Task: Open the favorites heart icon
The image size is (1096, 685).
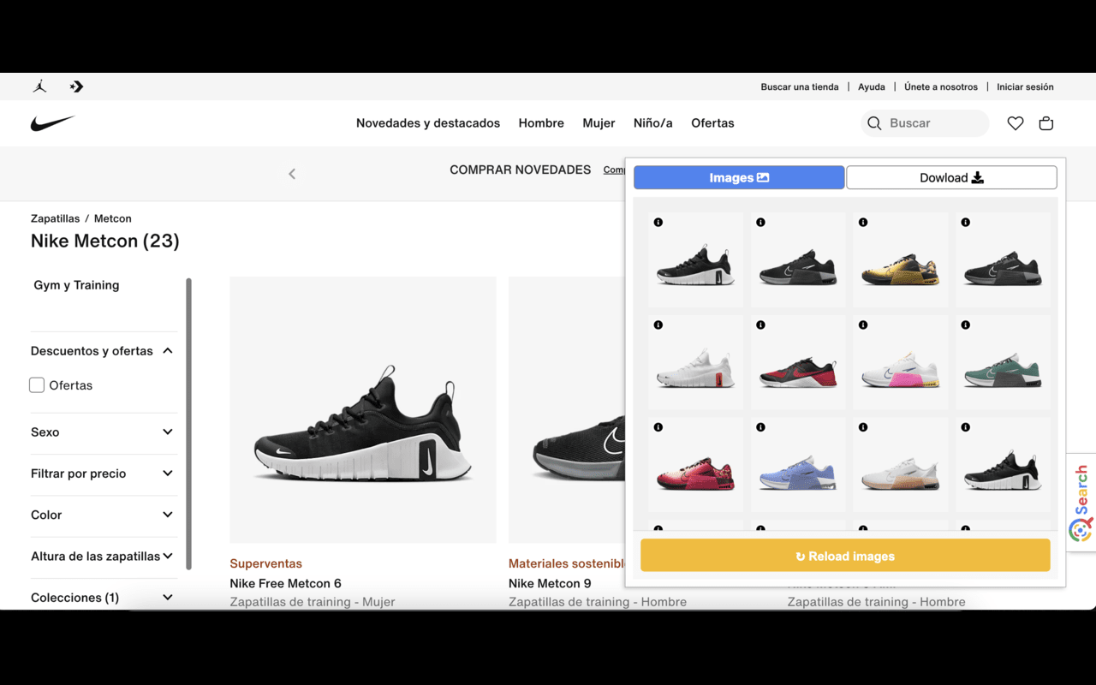Action: 1016,122
